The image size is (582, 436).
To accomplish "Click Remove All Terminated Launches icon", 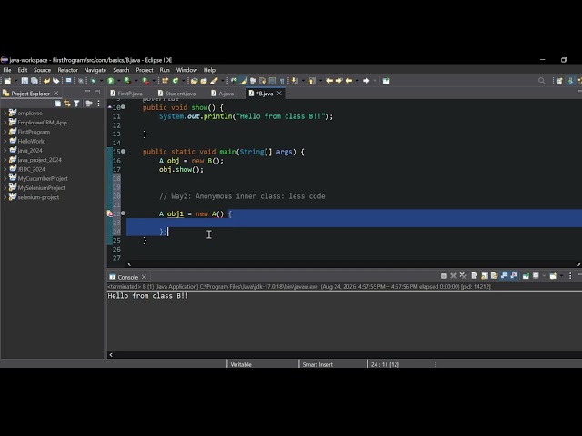I will (463, 276).
